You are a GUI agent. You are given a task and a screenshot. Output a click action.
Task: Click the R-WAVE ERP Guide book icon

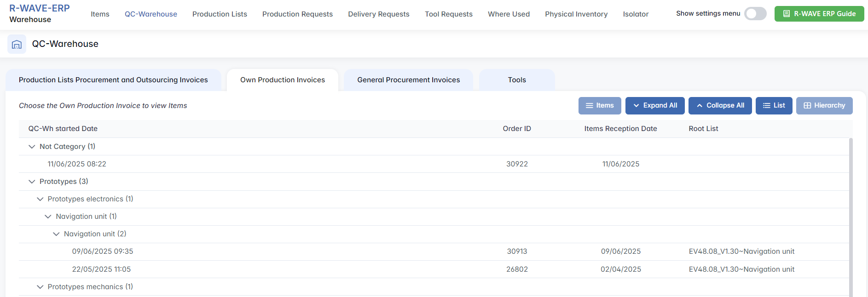787,14
